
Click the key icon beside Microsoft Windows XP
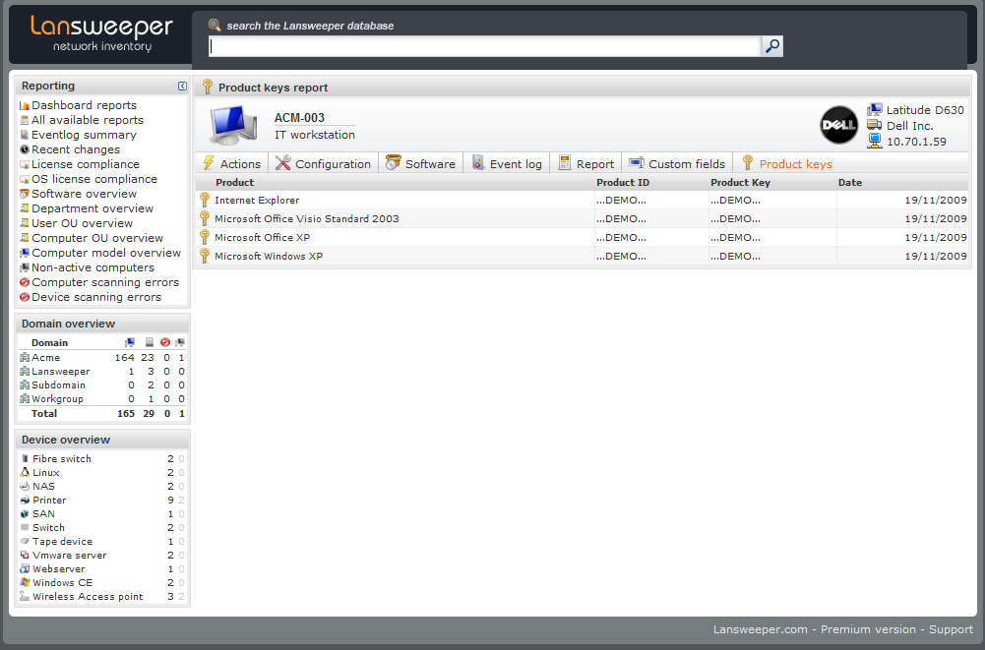point(204,256)
